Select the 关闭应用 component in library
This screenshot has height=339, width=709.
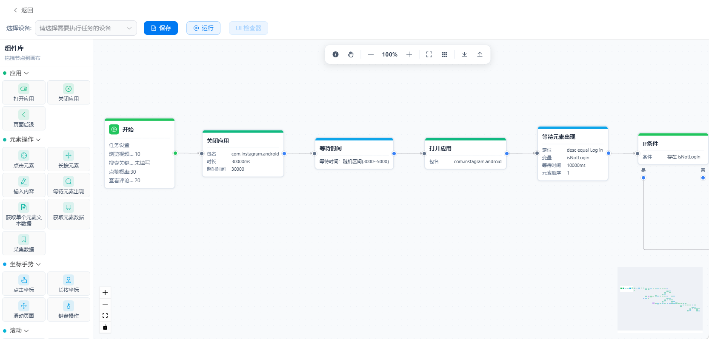[x=69, y=92]
